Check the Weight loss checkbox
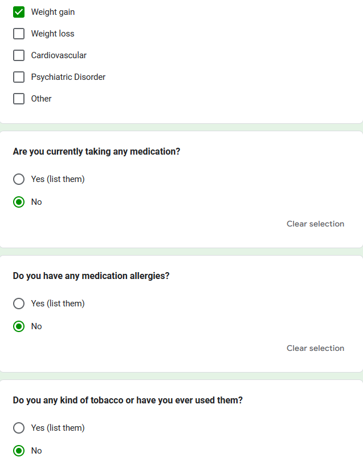Viewport: 363px width, 461px height. (x=19, y=34)
